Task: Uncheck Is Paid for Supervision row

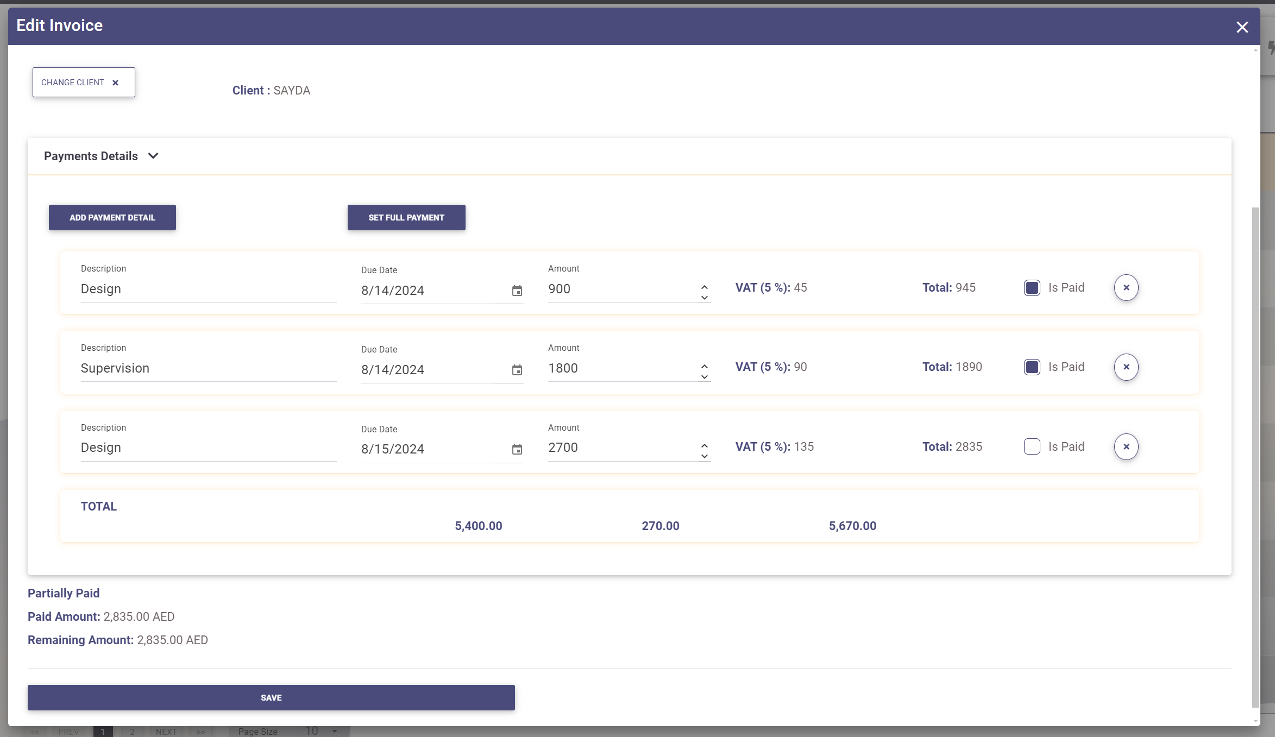Action: [x=1032, y=367]
